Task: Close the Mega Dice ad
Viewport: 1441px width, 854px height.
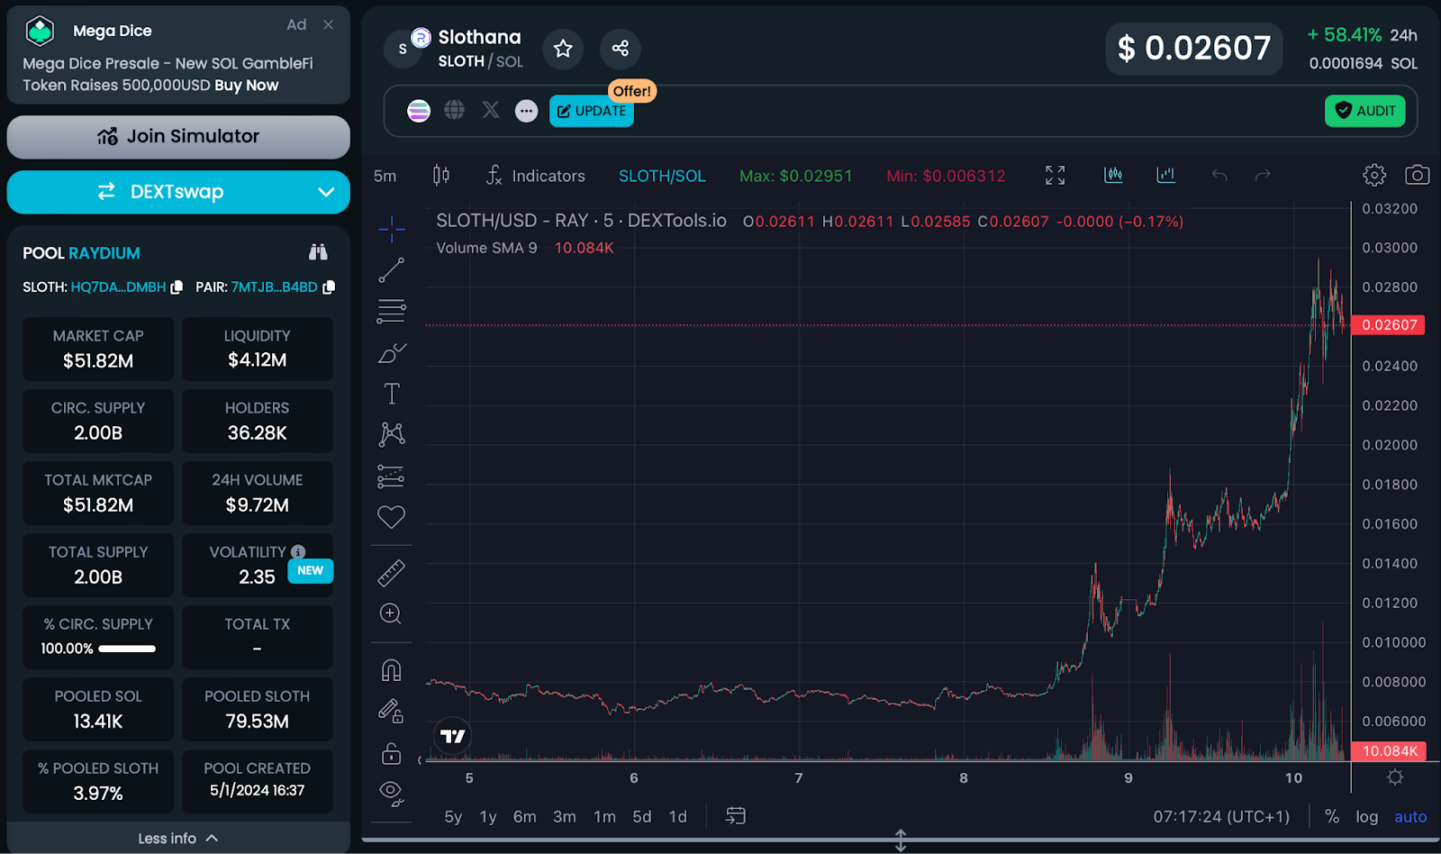Action: 329,24
